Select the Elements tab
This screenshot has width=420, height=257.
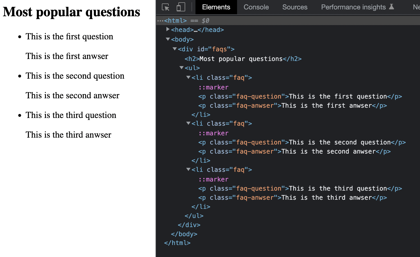[x=216, y=7]
